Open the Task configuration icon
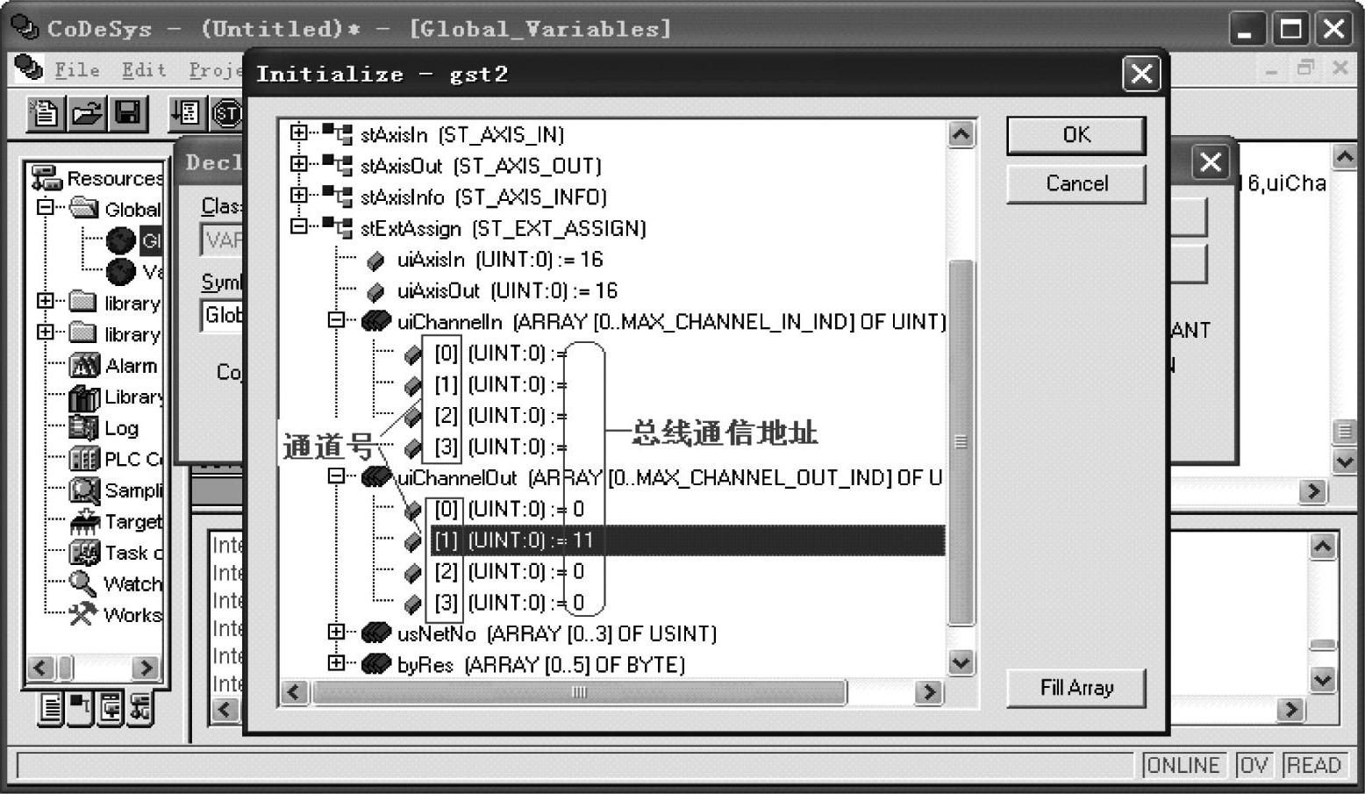Image resolution: width=1365 pixels, height=794 pixels. [84, 553]
